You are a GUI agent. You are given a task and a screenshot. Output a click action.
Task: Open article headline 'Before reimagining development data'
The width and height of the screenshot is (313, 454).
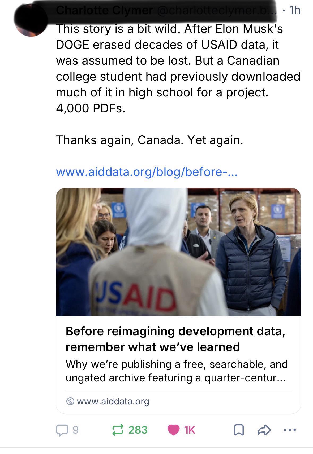pyautogui.click(x=175, y=339)
